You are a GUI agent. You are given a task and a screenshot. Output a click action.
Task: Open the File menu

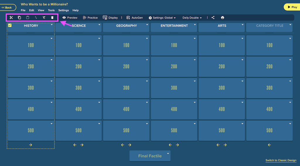point(23,10)
